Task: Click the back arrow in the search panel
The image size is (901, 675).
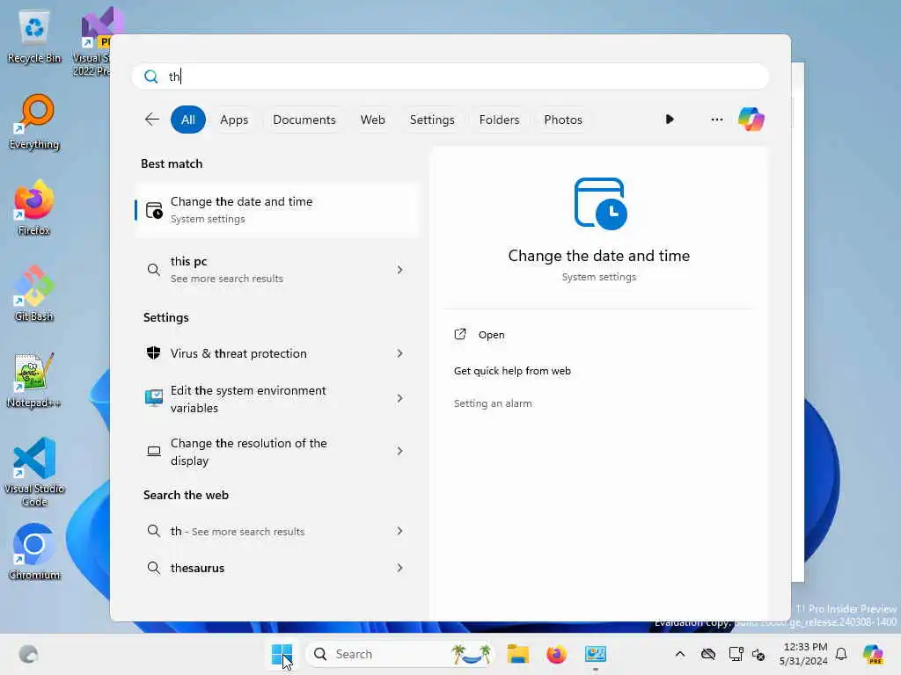Action: coord(151,120)
